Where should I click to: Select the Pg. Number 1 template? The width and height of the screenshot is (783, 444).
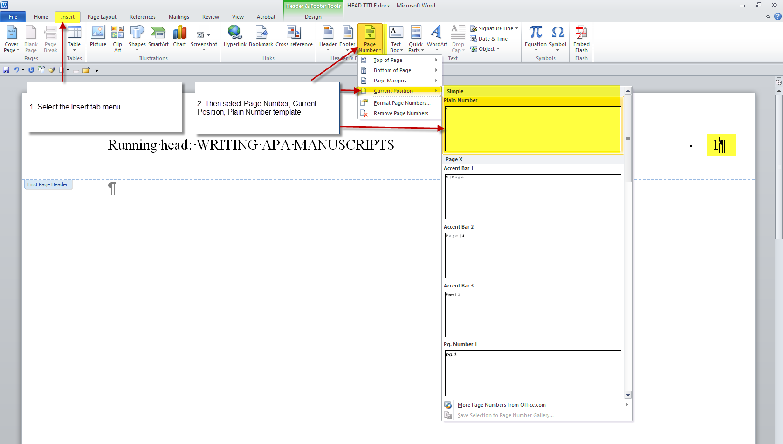coord(532,369)
